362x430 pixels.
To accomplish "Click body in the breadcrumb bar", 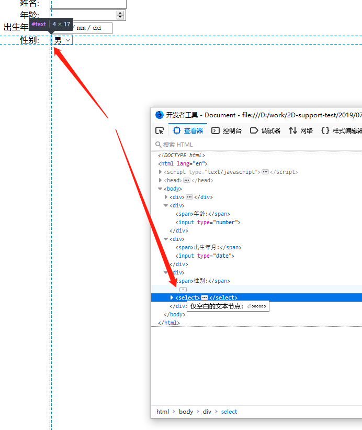I will click(186, 412).
